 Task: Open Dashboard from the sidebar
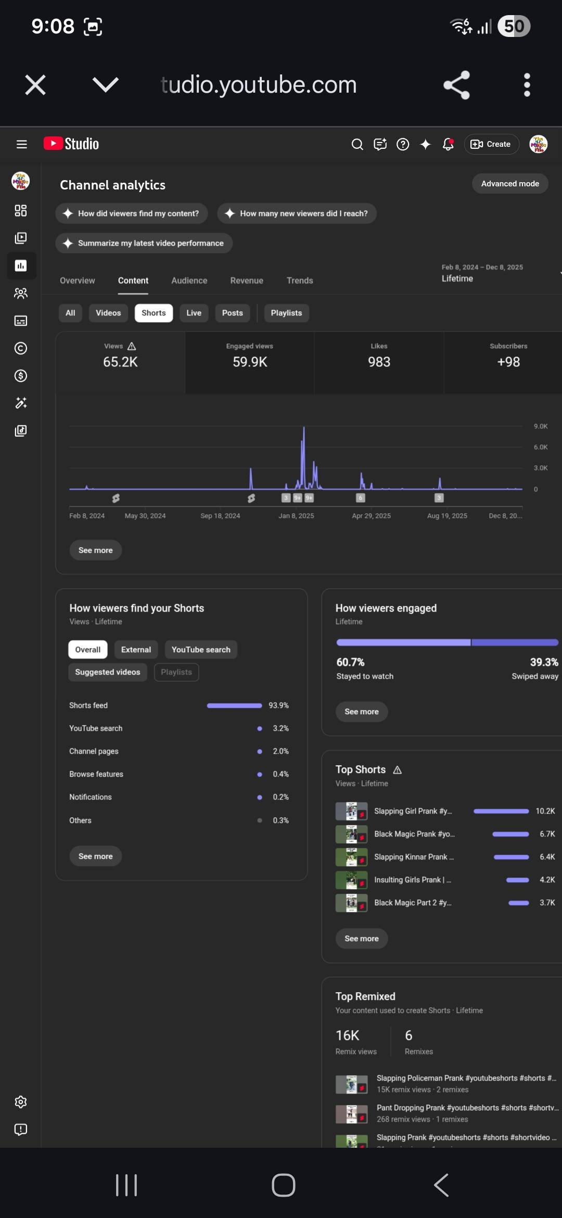coord(21,211)
